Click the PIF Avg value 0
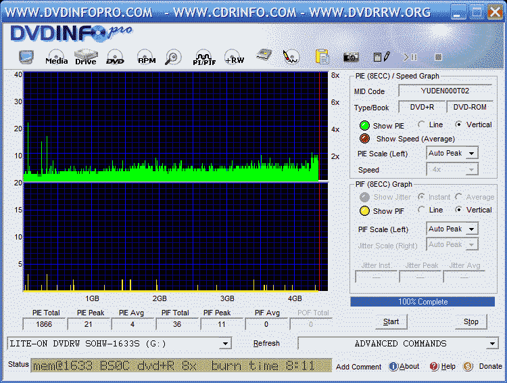The height and width of the screenshot is (383, 507). pos(266,324)
